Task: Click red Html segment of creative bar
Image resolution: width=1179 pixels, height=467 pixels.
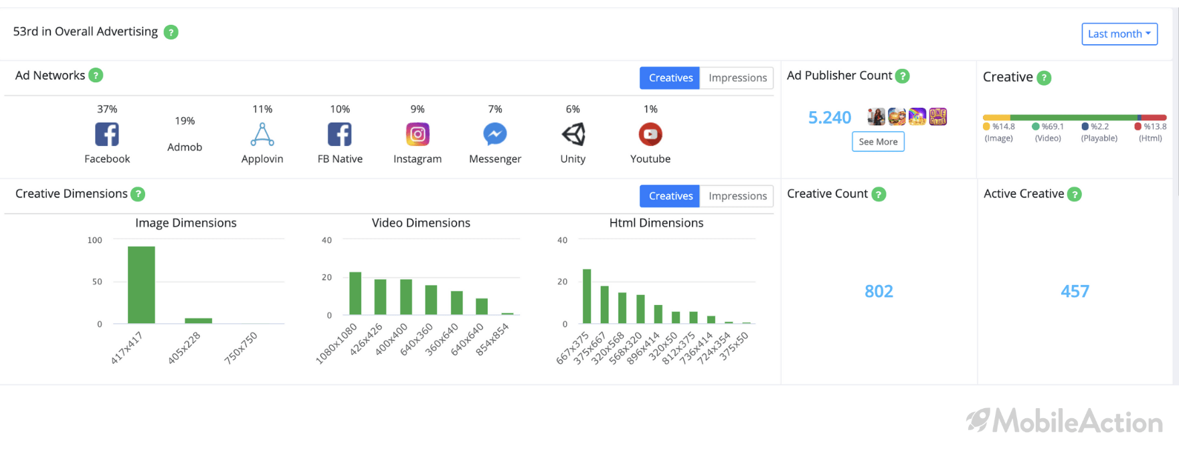Action: tap(1154, 118)
